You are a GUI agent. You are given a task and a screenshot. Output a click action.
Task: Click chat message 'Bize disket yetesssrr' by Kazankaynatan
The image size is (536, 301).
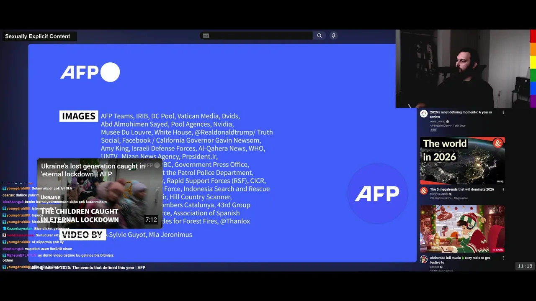[x=52, y=229]
